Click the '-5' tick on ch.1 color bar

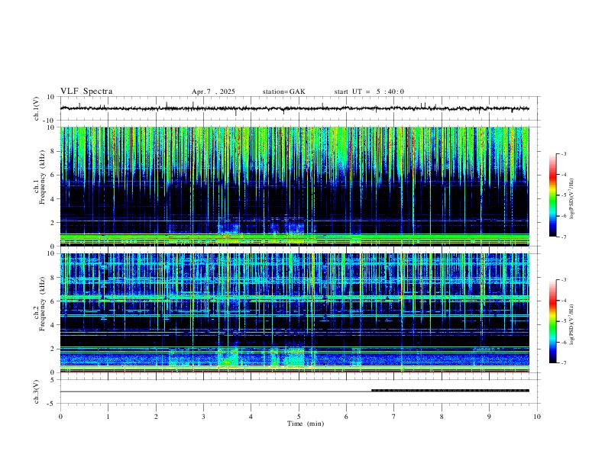coord(563,195)
